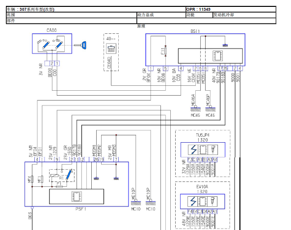This screenshot has height=230, width=291.
Task: Click the CE04D wire label
Action: [x=109, y=62]
